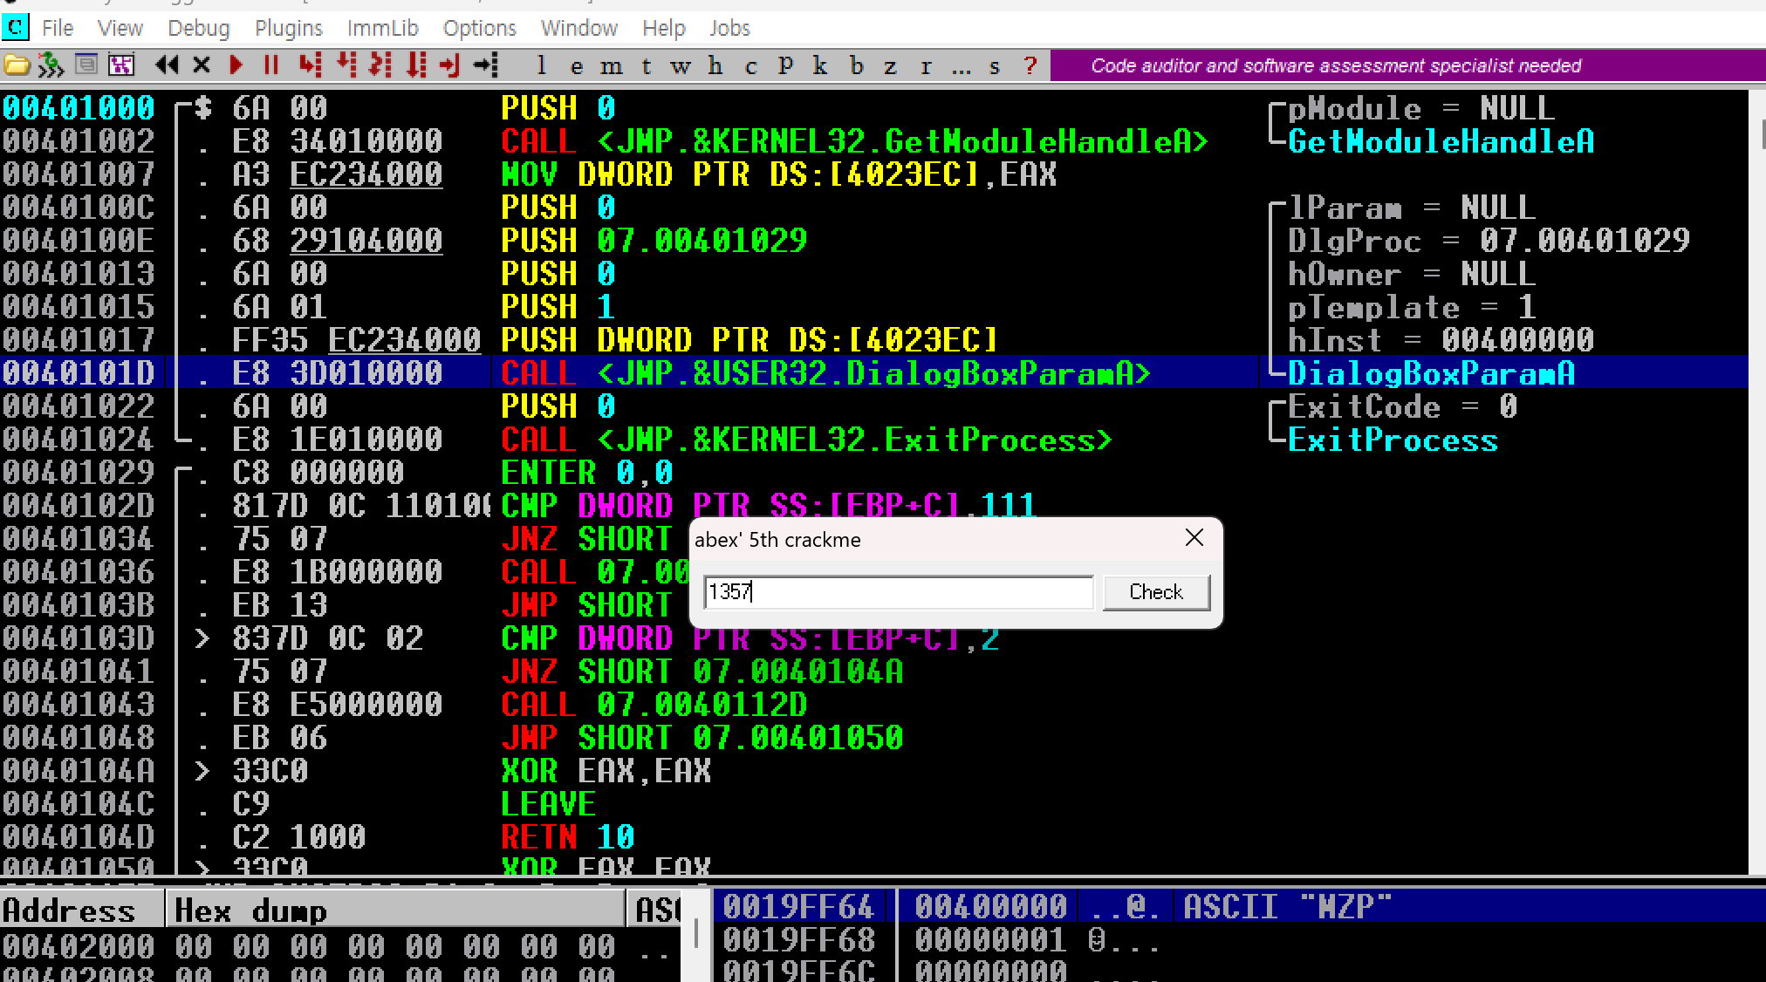Image resolution: width=1766 pixels, height=982 pixels.
Task: Open the Breakpoints window with b
Action: 856,66
